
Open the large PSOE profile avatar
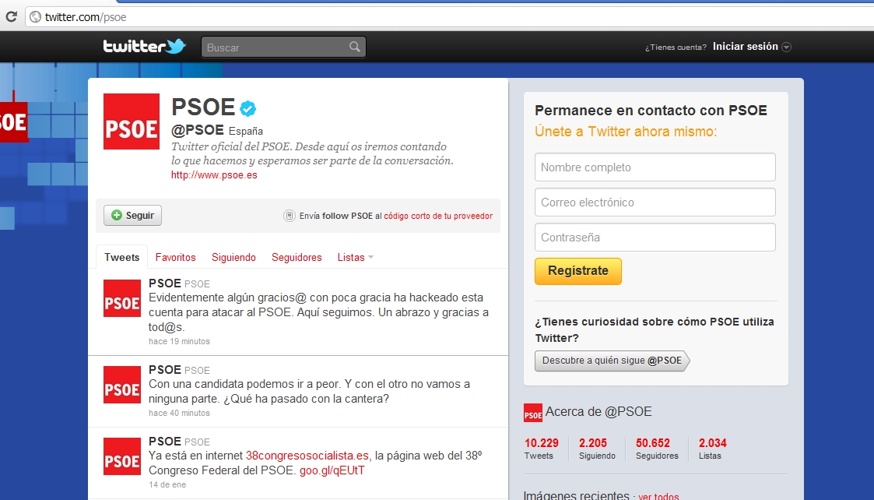132,121
